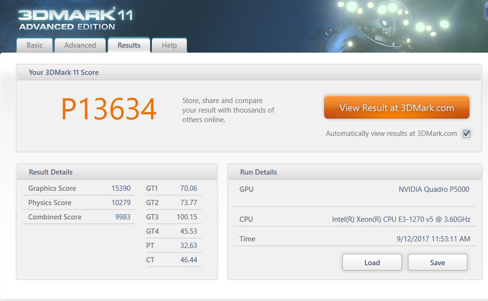Go to the Help tab
Screen dimensions: 488x301
[169, 45]
